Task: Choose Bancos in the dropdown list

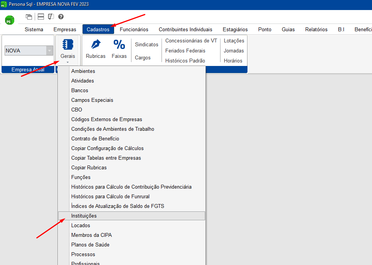Action: (80, 90)
